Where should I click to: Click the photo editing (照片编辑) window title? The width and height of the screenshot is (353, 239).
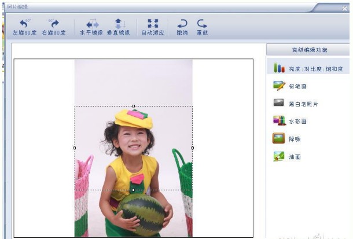[x=17, y=6]
